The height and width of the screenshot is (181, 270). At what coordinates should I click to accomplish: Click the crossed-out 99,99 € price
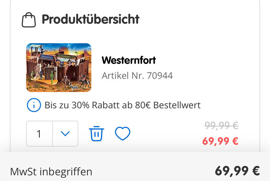click(222, 125)
